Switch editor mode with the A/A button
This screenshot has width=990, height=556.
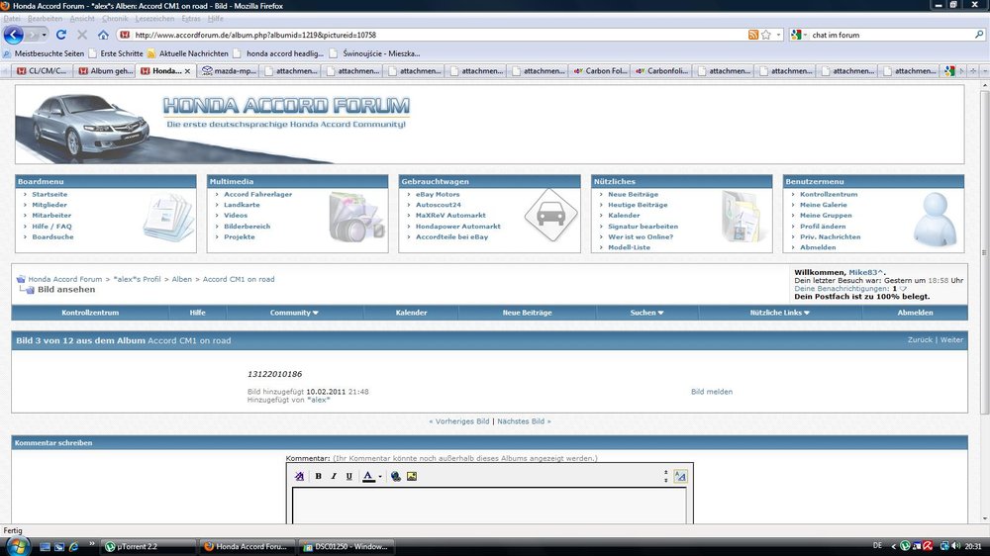pos(680,476)
